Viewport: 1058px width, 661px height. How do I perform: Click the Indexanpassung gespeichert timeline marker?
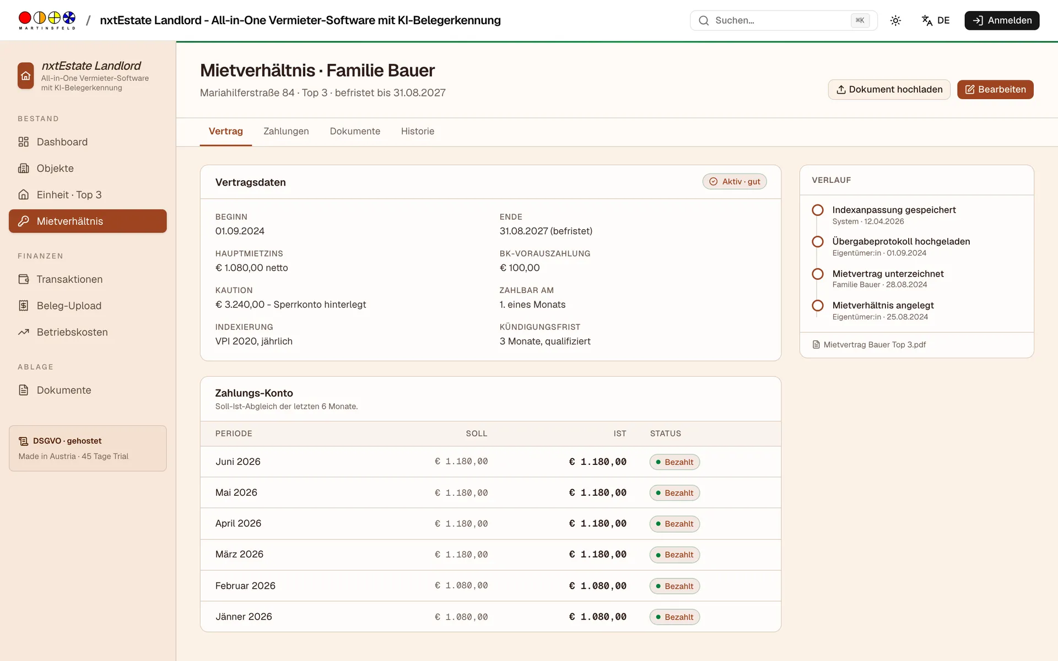[818, 210]
